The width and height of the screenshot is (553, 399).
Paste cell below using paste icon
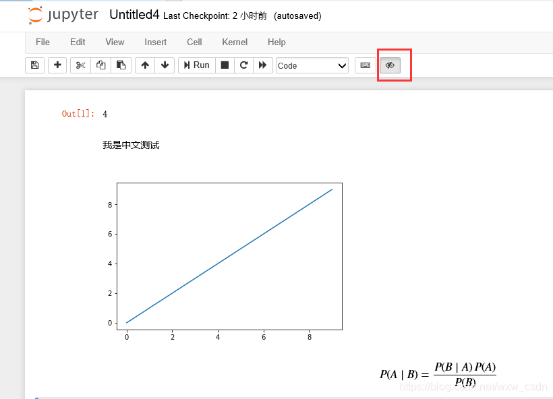121,65
